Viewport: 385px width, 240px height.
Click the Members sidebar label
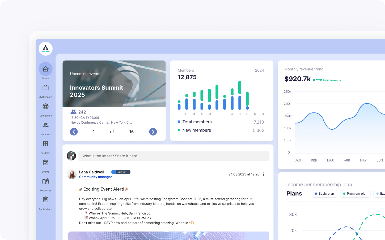(x=45, y=134)
